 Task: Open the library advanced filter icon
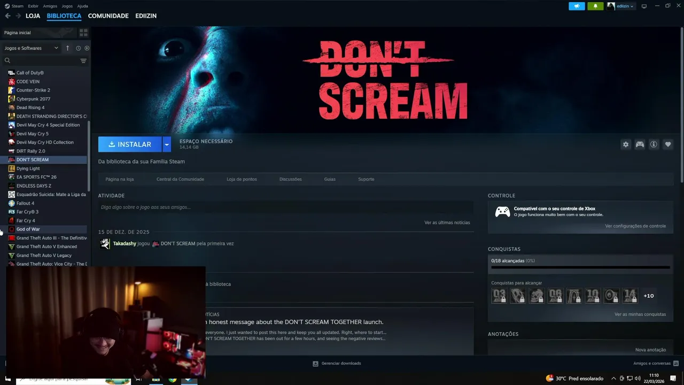click(x=83, y=60)
